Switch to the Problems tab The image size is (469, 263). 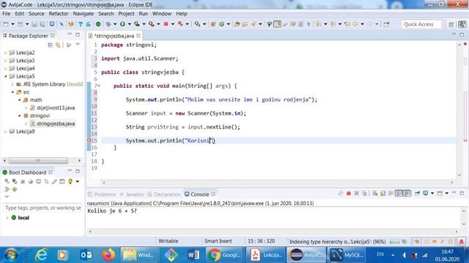click(x=102, y=194)
